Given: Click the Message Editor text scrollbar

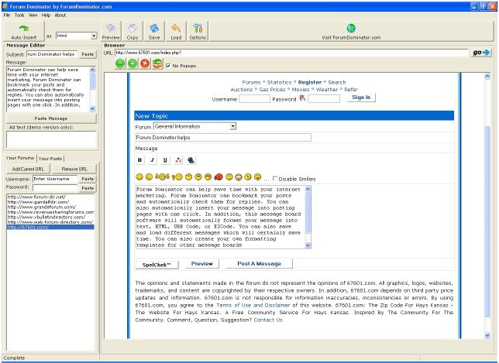Looking at the screenshot, I should 93,89.
